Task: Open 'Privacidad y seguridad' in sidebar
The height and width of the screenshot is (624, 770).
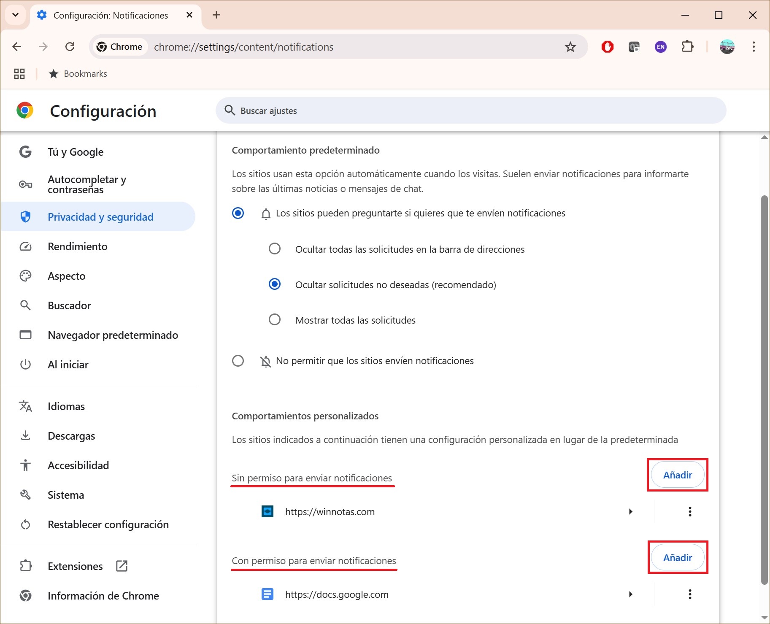Action: tap(100, 217)
